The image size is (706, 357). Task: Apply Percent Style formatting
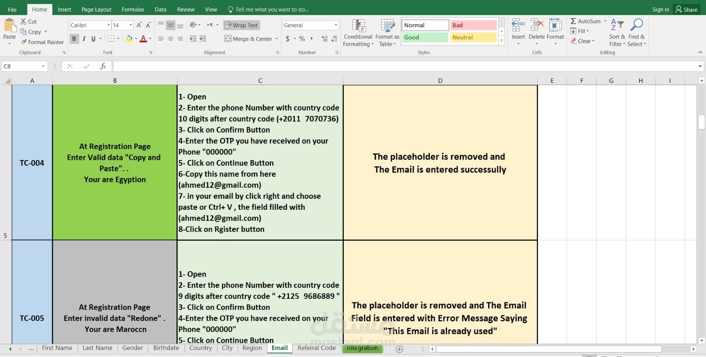302,39
